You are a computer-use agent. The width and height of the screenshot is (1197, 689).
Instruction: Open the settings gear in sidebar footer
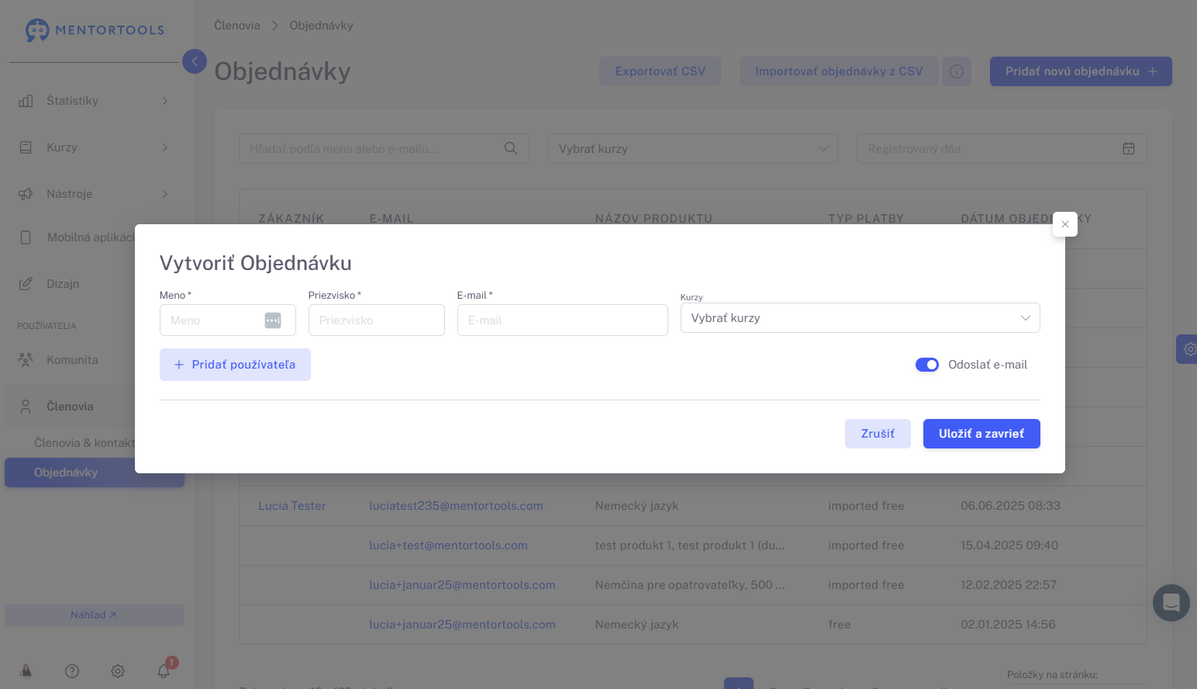click(x=118, y=671)
